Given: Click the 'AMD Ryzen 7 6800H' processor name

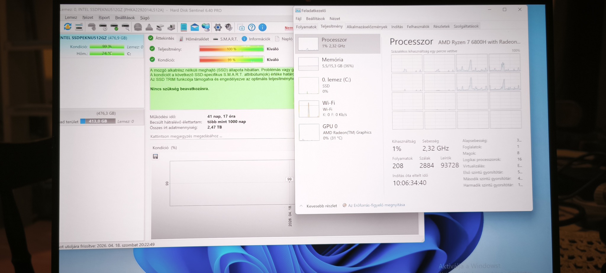Looking at the screenshot, I should [x=479, y=42].
